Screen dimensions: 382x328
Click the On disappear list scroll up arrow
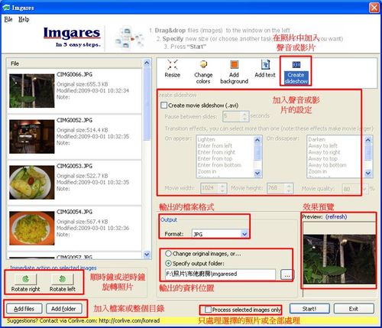pyautogui.click(x=368, y=140)
